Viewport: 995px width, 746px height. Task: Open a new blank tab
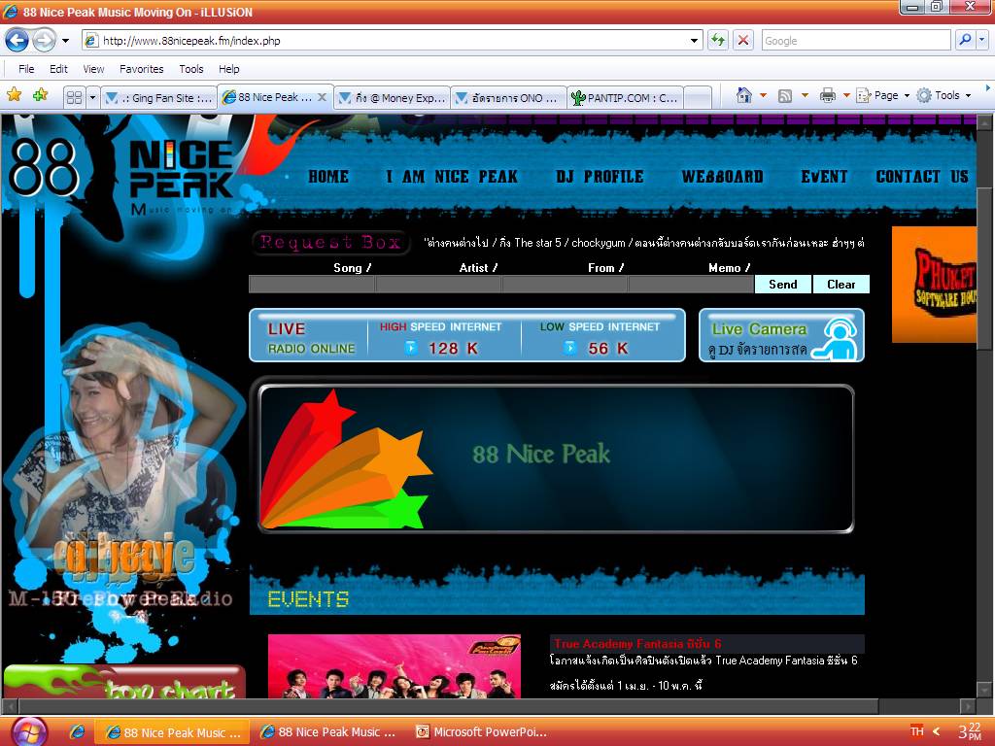pyautogui.click(x=698, y=98)
